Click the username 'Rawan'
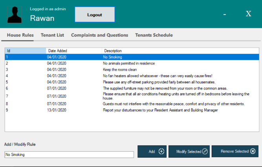The height and width of the screenshot is (167, 262). click(x=42, y=18)
